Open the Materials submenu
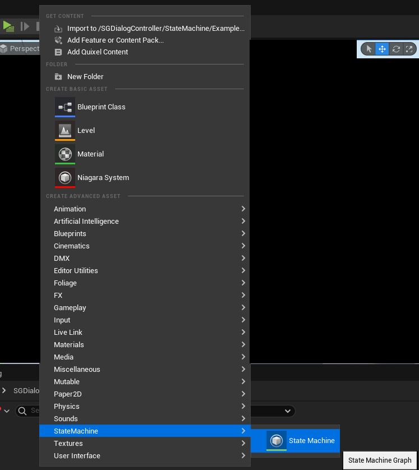This screenshot has width=419, height=470. [x=145, y=344]
